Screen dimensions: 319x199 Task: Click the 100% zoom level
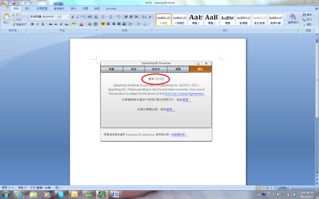pos(283,188)
